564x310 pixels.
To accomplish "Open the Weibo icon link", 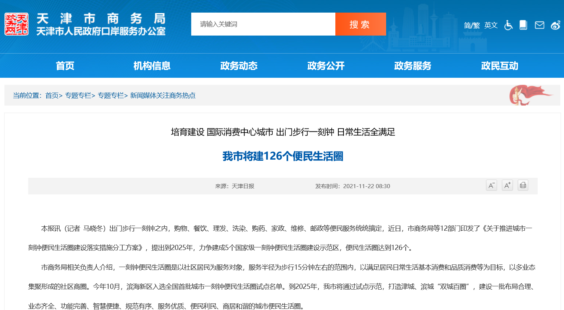I will [x=555, y=25].
